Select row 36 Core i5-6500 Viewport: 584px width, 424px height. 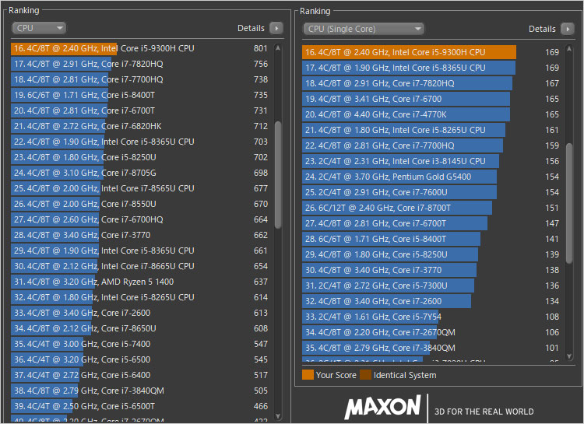(x=140, y=359)
